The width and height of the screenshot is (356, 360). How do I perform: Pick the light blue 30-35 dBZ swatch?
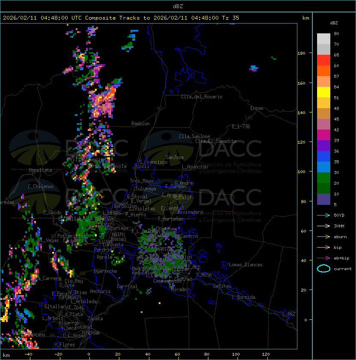click(x=323, y=167)
